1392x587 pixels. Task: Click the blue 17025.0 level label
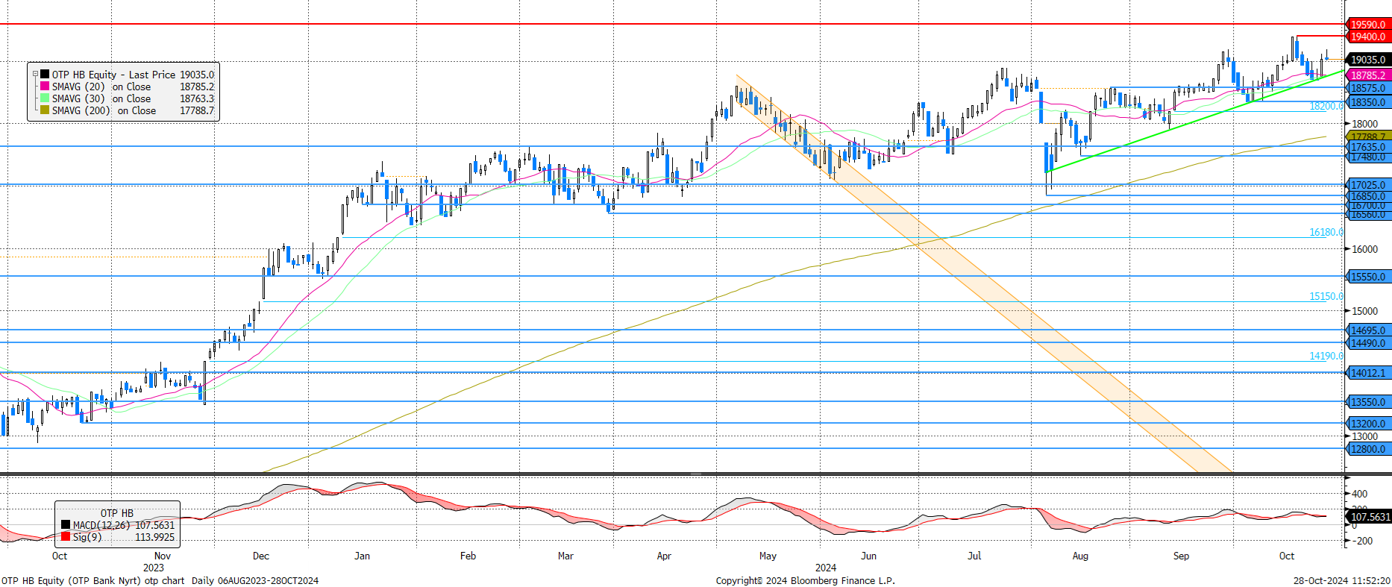(x=1368, y=185)
